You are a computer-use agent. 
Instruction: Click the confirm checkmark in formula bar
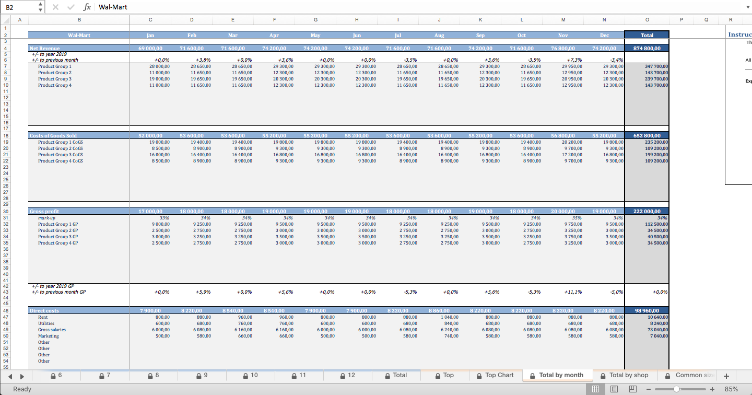[x=70, y=7]
